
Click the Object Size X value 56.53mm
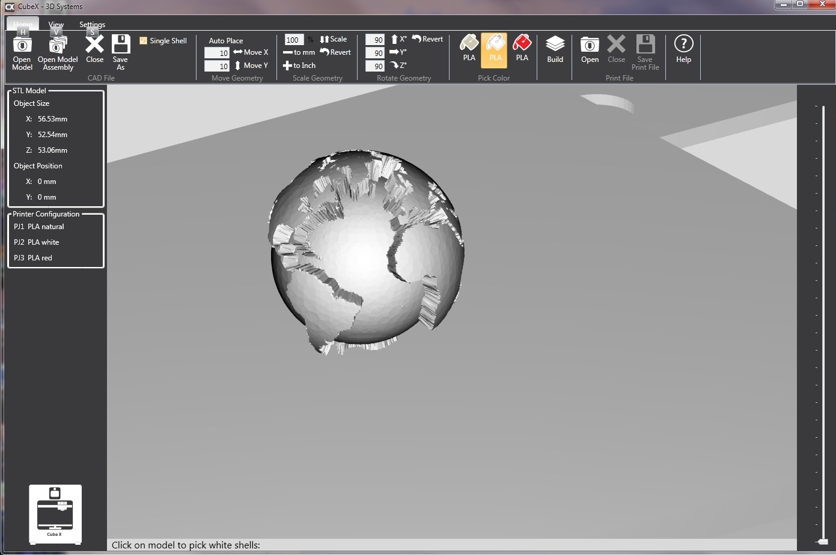pos(52,119)
